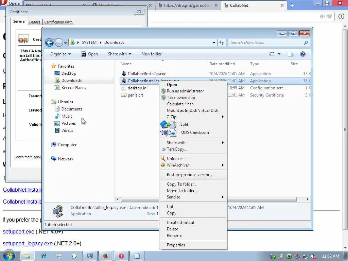
Task: Click the Windows Start orb
Action: click(9, 256)
